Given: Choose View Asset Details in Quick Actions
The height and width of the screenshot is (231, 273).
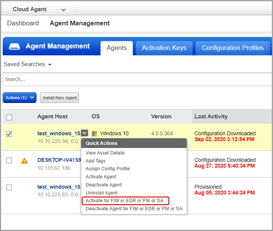Looking at the screenshot, I should click(x=105, y=153).
